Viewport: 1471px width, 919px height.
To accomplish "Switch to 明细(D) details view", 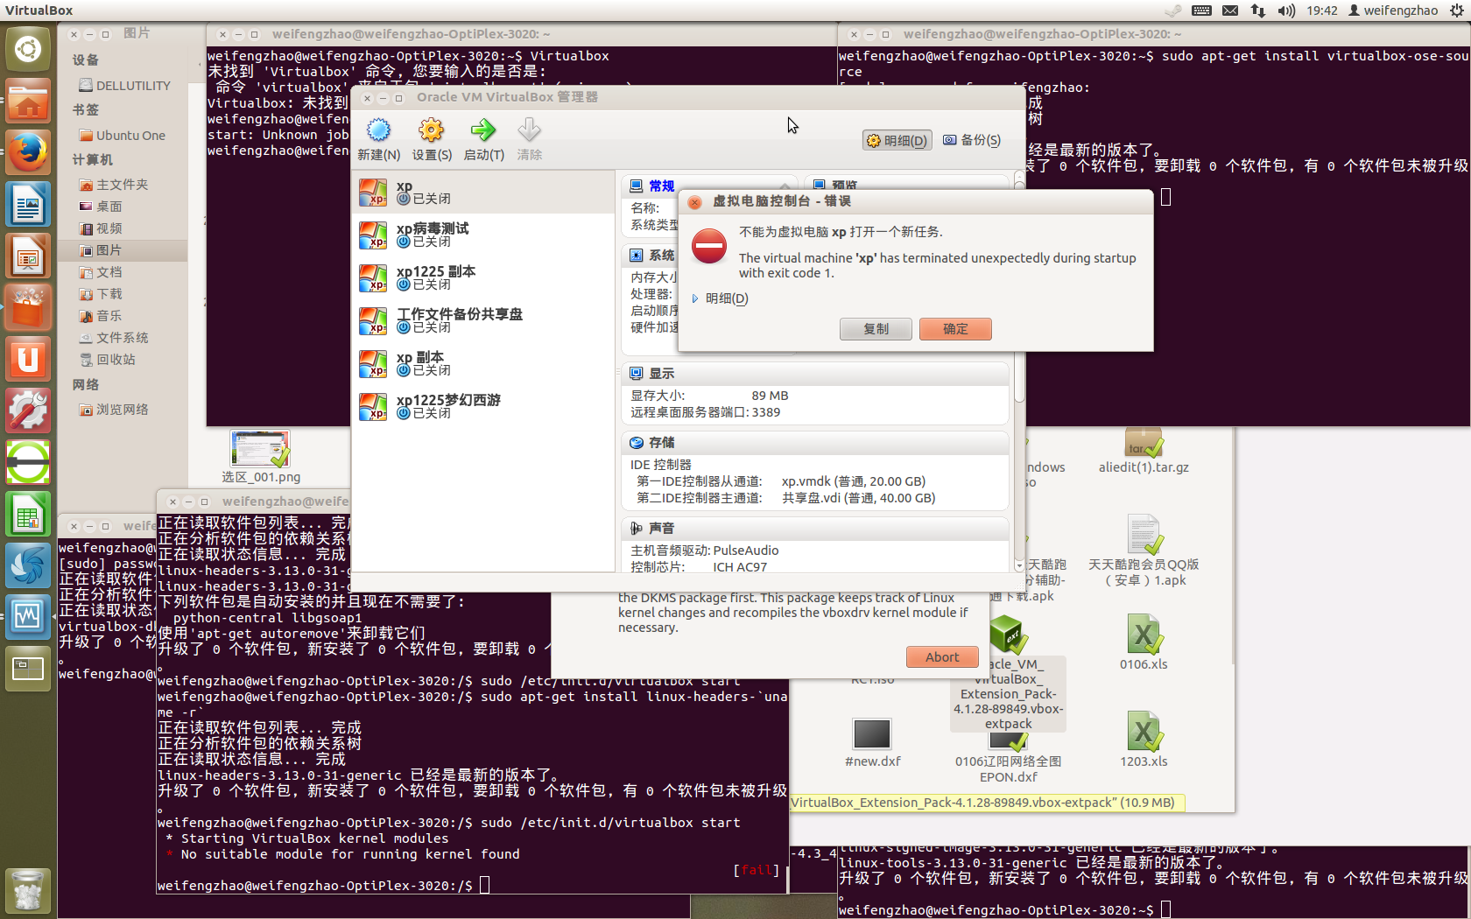I will coord(897,141).
